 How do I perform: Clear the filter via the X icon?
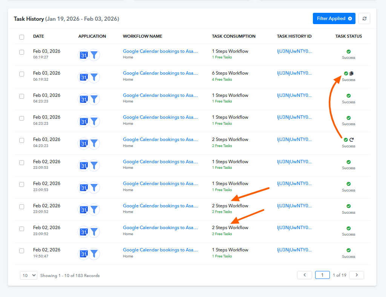coord(350,18)
